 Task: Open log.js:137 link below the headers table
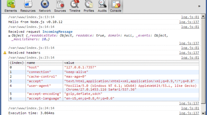click(x=189, y=103)
